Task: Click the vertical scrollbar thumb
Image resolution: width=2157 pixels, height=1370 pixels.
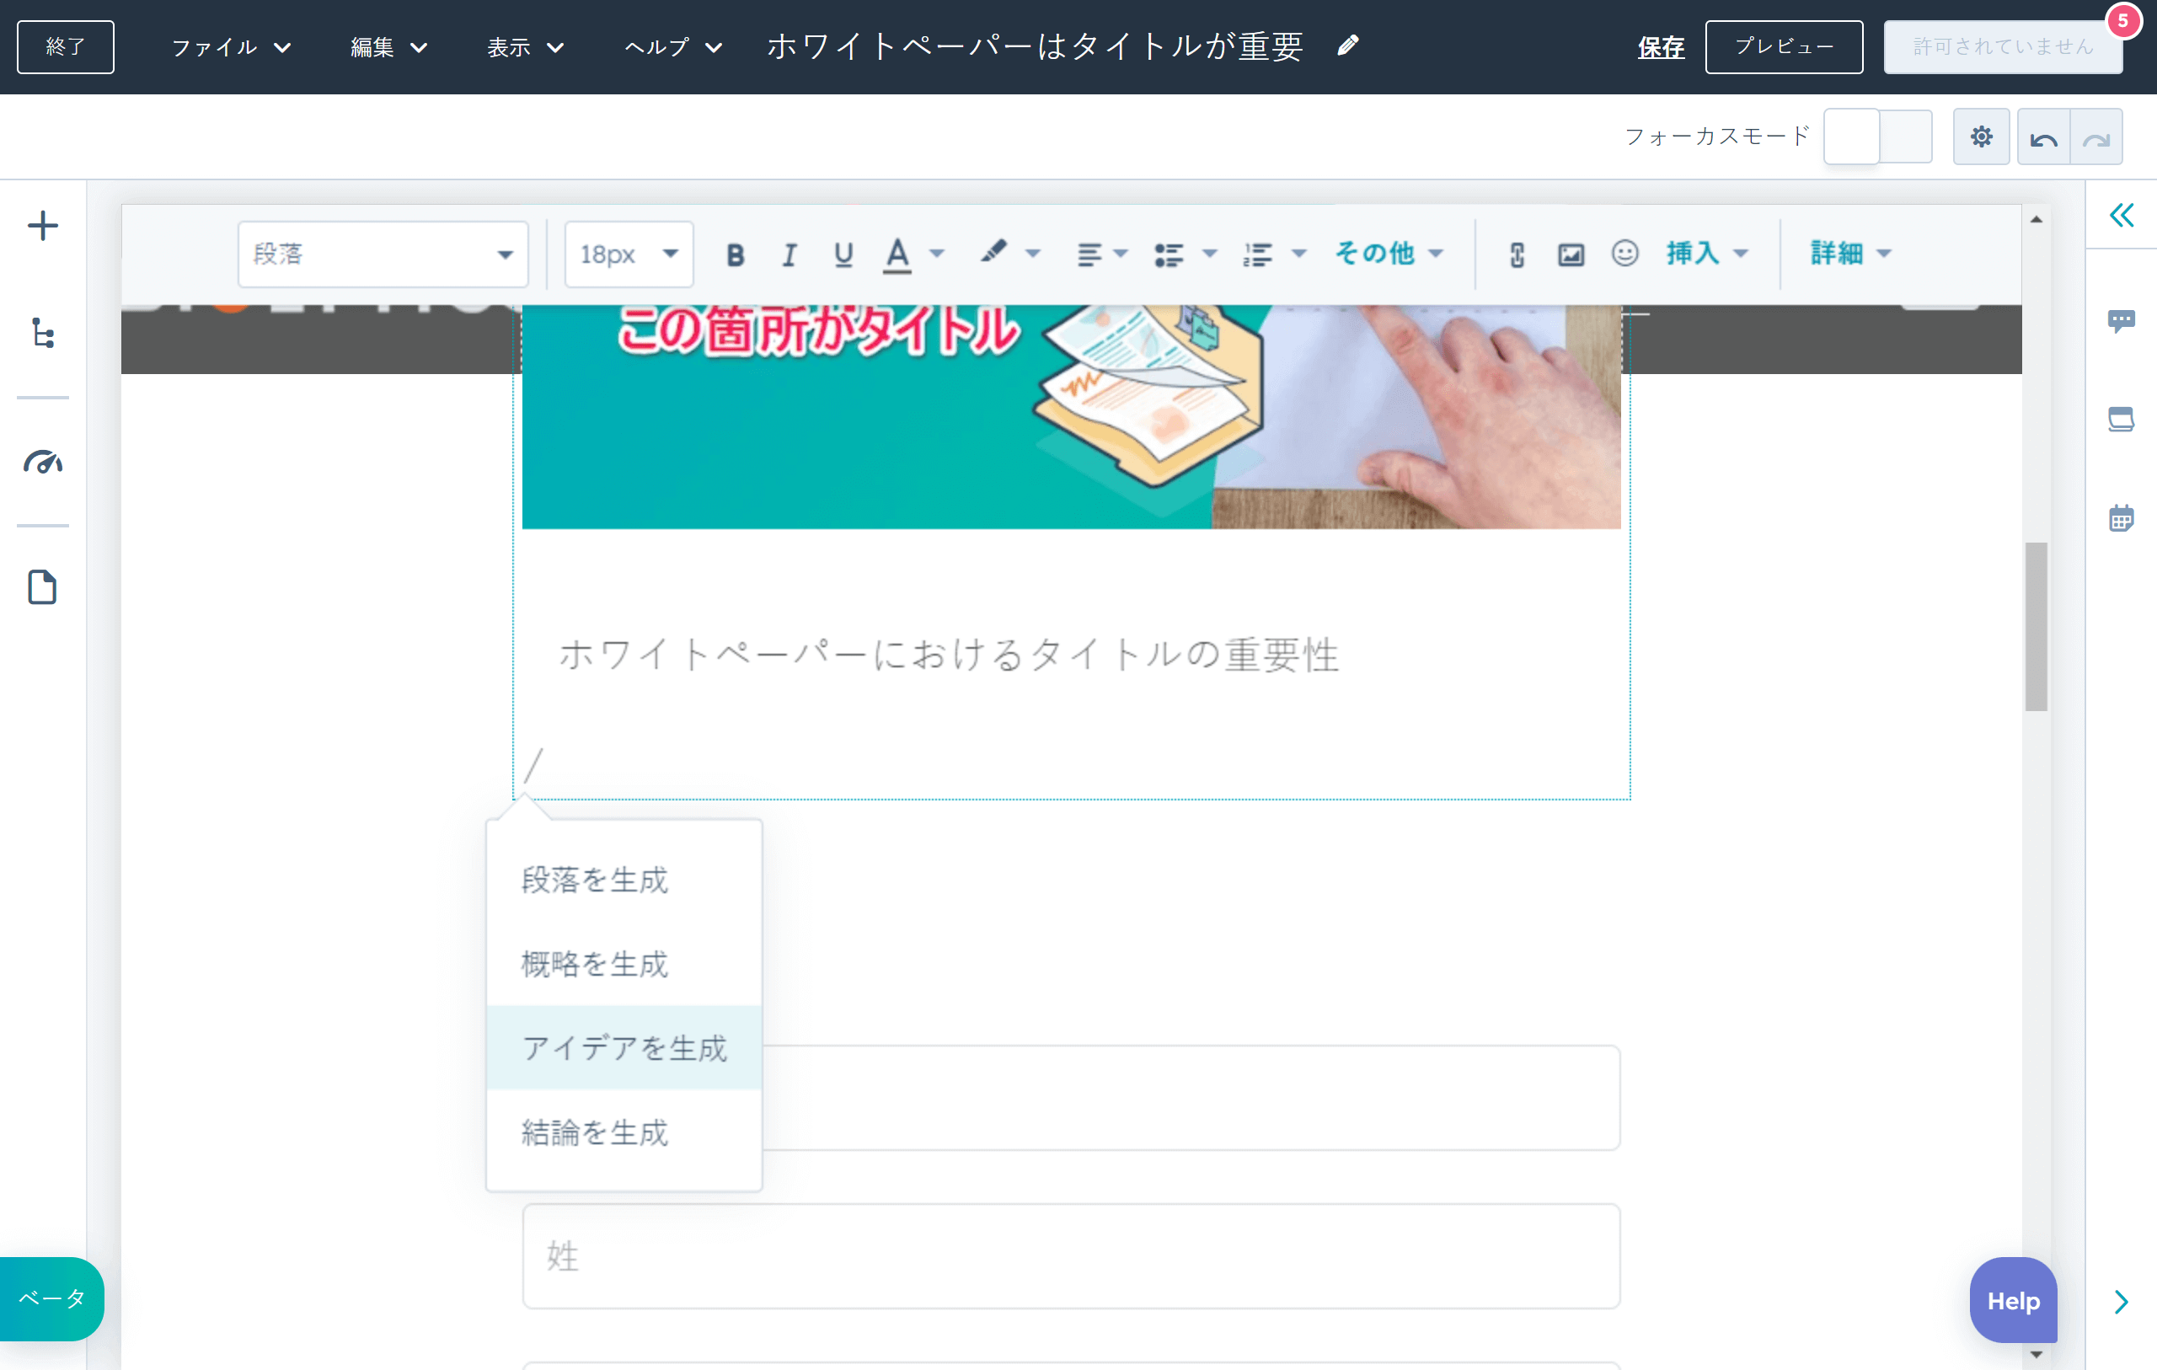Action: click(2035, 625)
